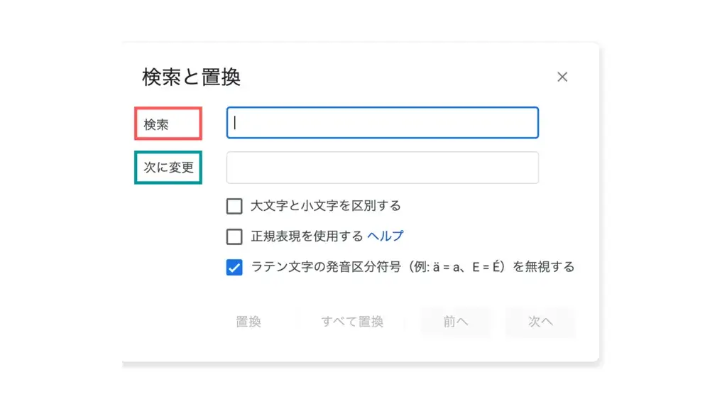Click the すべて置換 button
This screenshot has width=727, height=409.
352,322
